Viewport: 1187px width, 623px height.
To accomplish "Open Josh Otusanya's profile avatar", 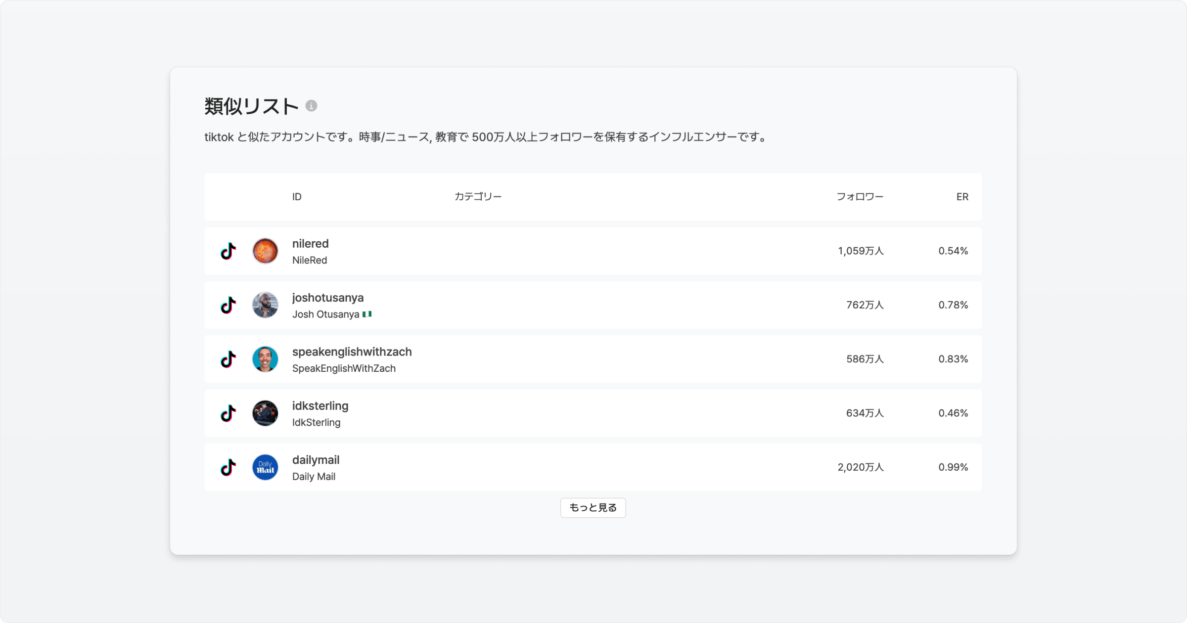I will click(x=265, y=305).
